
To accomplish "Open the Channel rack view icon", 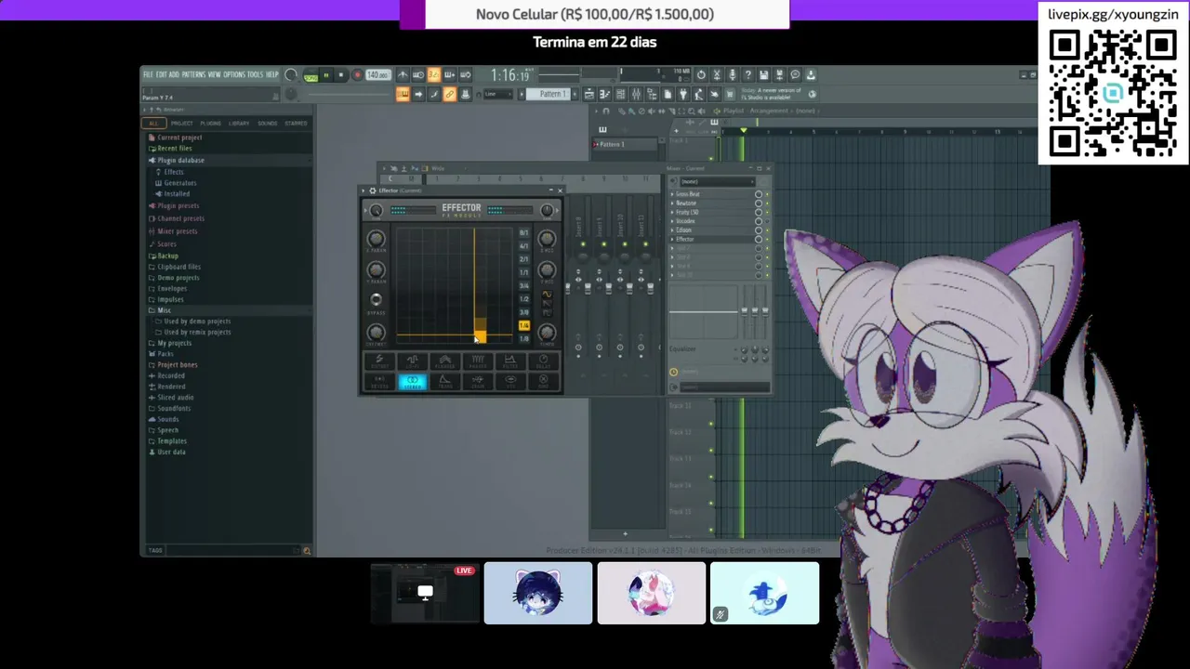I will [x=620, y=94].
